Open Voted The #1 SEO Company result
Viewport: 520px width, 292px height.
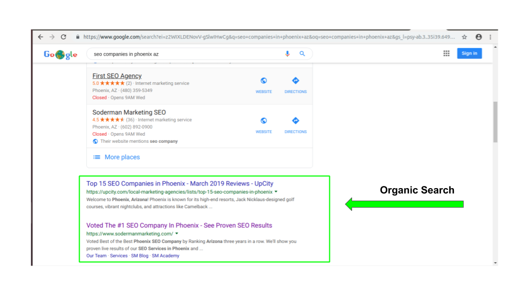coord(179,225)
